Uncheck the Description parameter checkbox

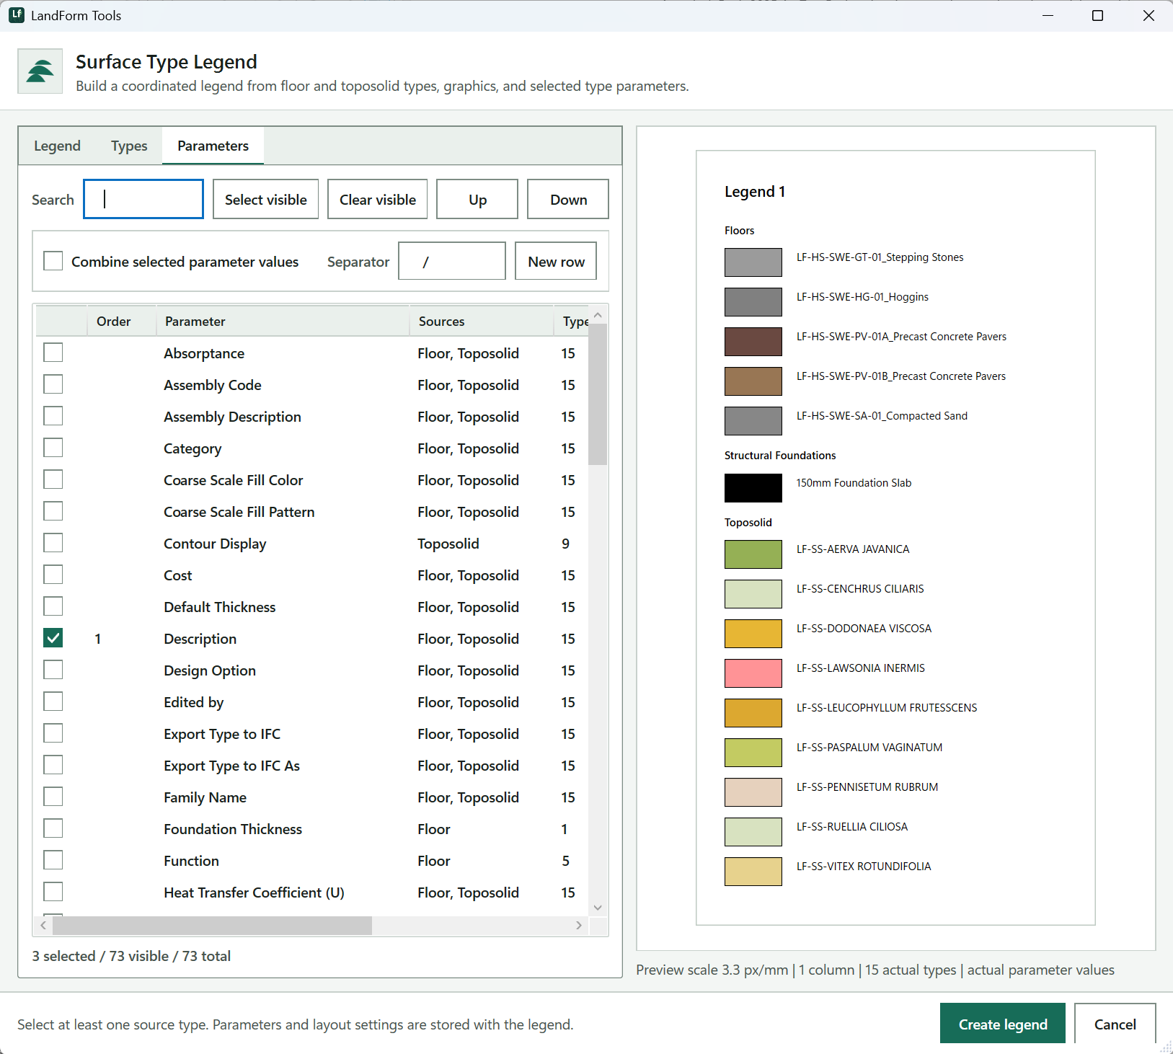53,638
